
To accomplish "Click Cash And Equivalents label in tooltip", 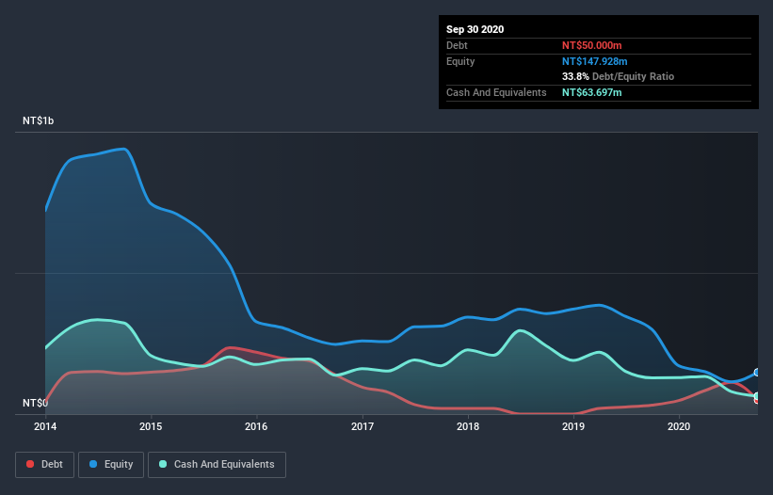I will pyautogui.click(x=496, y=92).
